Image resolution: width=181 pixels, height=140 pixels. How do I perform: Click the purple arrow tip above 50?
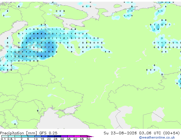pos(90,136)
